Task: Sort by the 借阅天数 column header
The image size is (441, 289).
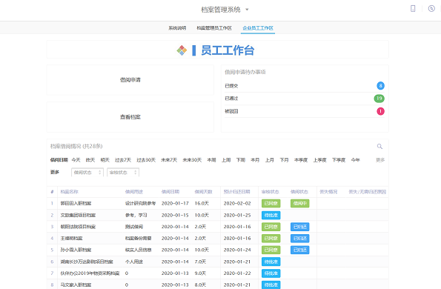Action: coord(203,192)
